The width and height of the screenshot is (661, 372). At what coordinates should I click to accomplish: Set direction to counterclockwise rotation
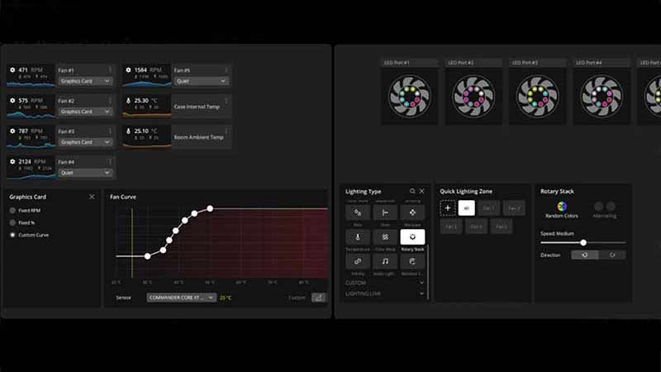tap(584, 255)
